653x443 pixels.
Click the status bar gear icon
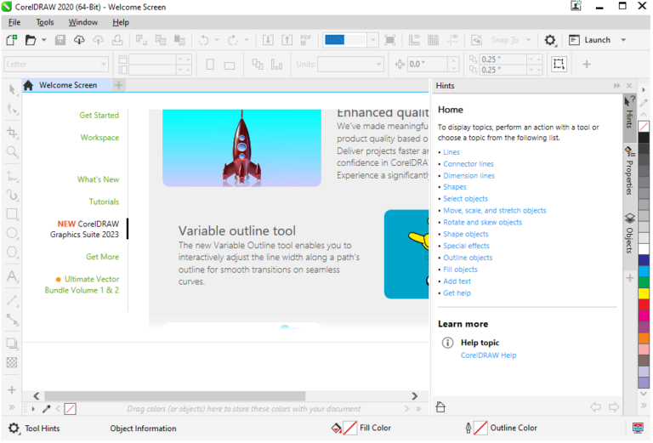click(x=14, y=429)
